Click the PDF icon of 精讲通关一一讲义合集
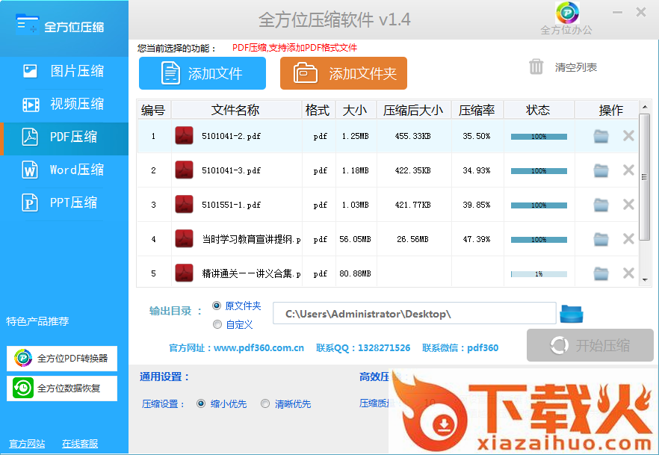Viewport: 659px width, 455px height. [x=184, y=273]
